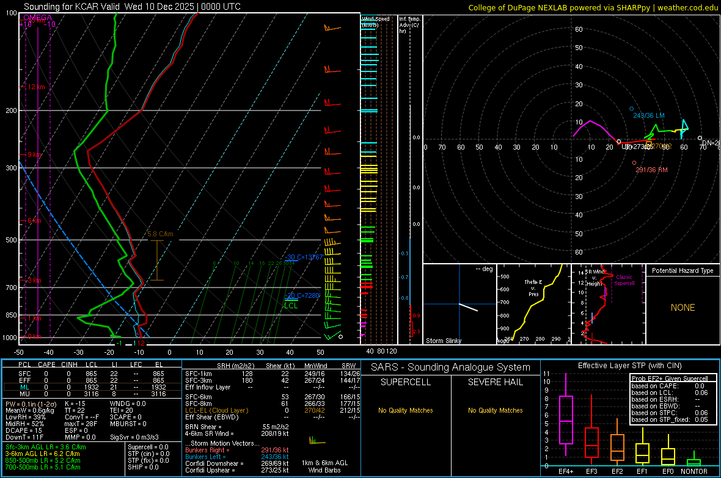Click the -30 C=13767 height label
Screen dimensions: 721x478
point(304,257)
